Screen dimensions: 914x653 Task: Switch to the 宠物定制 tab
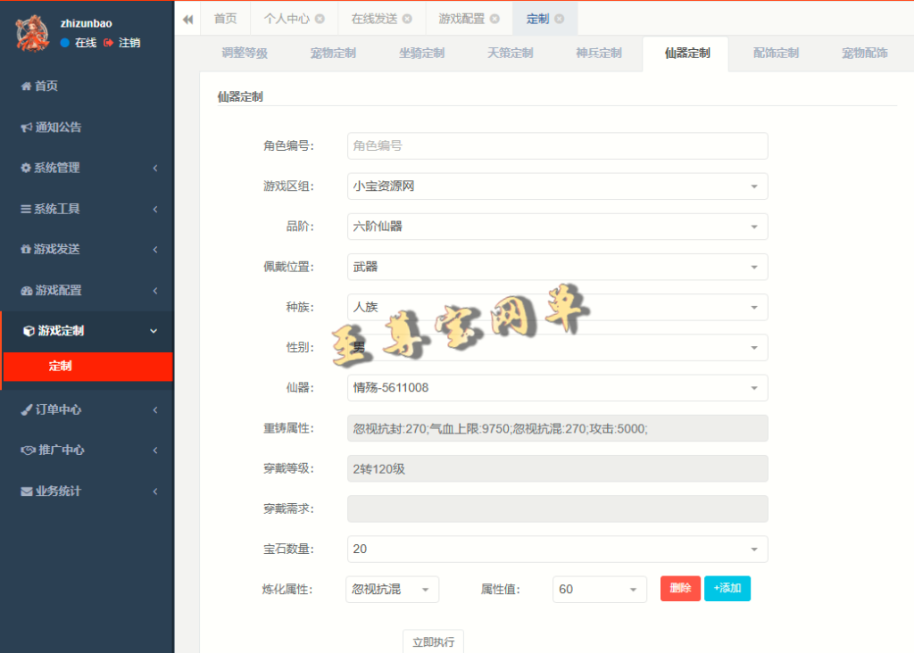[x=333, y=54]
